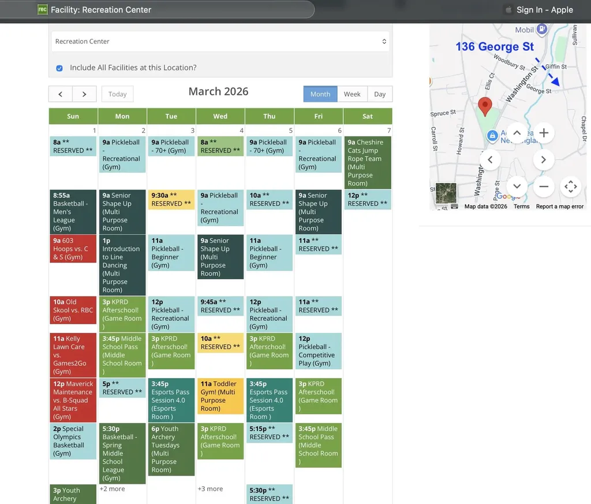Switch map to satellite imagery thumbnail
This screenshot has width=591, height=504.
(x=446, y=193)
